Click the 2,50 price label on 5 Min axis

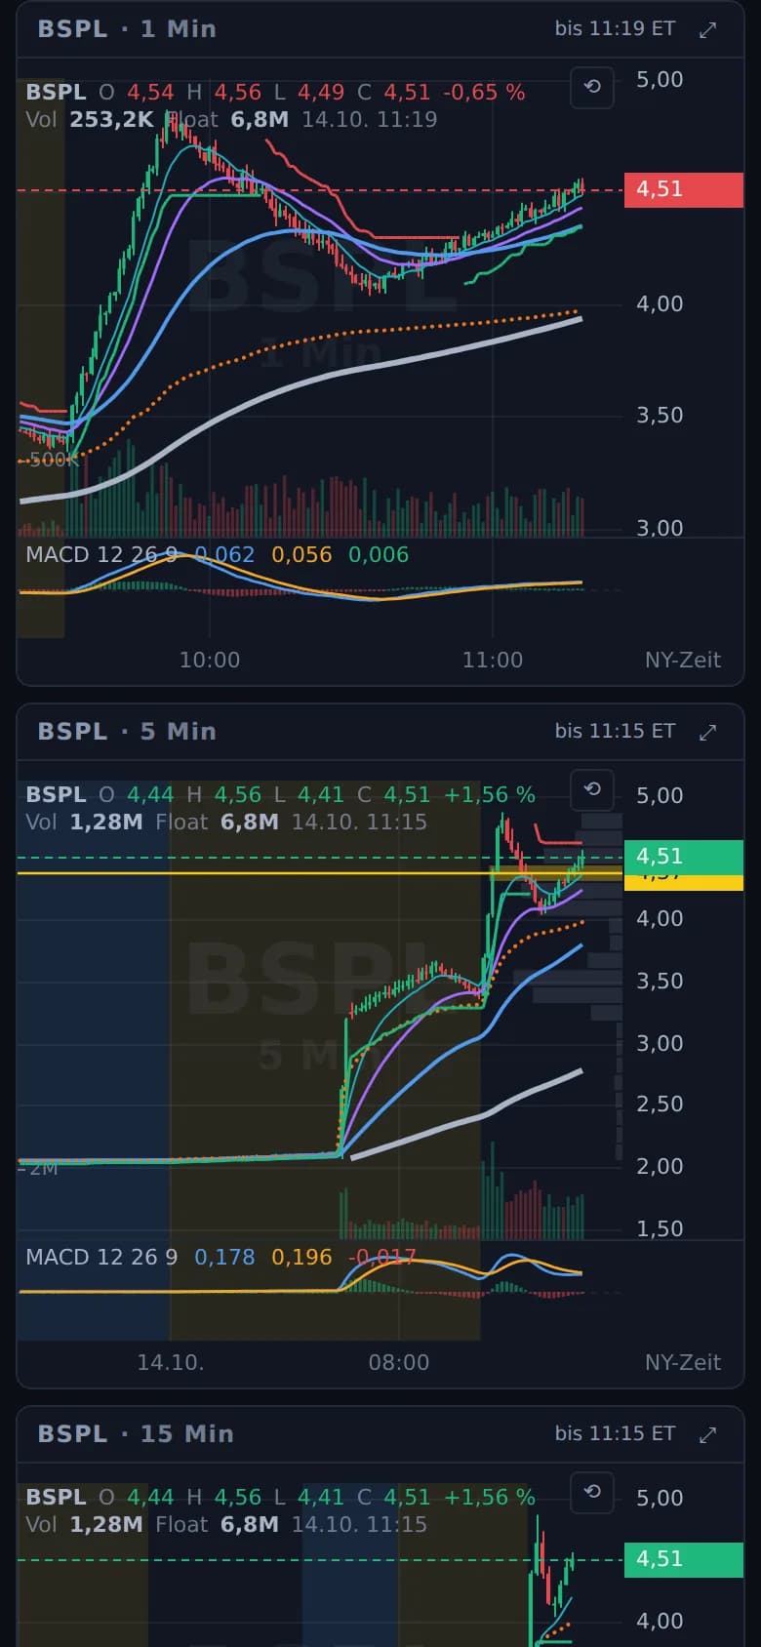[660, 1105]
